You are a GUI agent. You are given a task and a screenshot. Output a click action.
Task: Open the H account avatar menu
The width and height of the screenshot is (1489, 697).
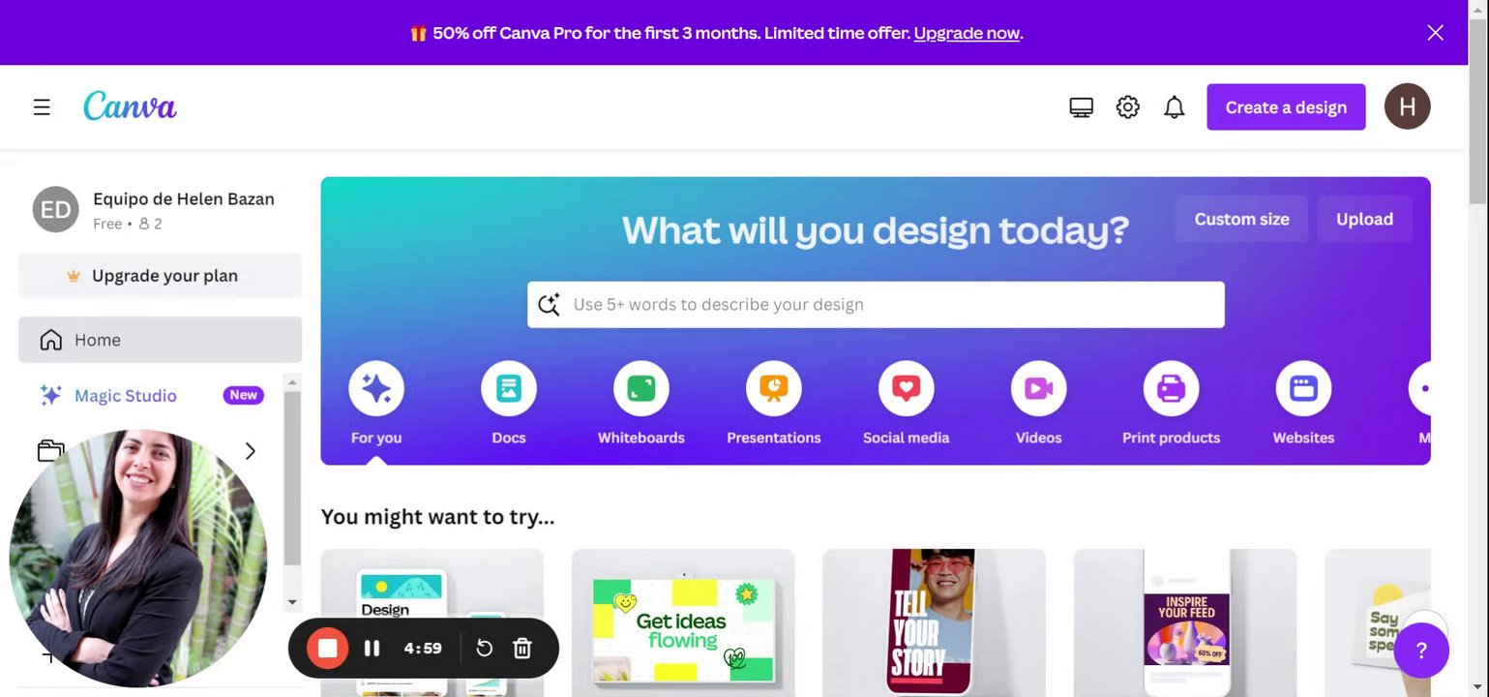tap(1407, 106)
